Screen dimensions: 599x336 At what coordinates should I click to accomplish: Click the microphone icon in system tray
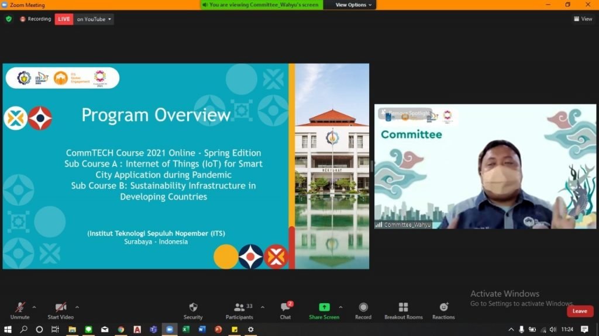pos(521,329)
